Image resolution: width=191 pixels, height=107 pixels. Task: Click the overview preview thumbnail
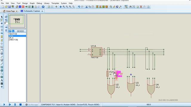coord(17,21)
